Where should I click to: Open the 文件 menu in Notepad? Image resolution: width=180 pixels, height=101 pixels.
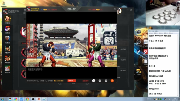pyautogui.click(x=150, y=33)
